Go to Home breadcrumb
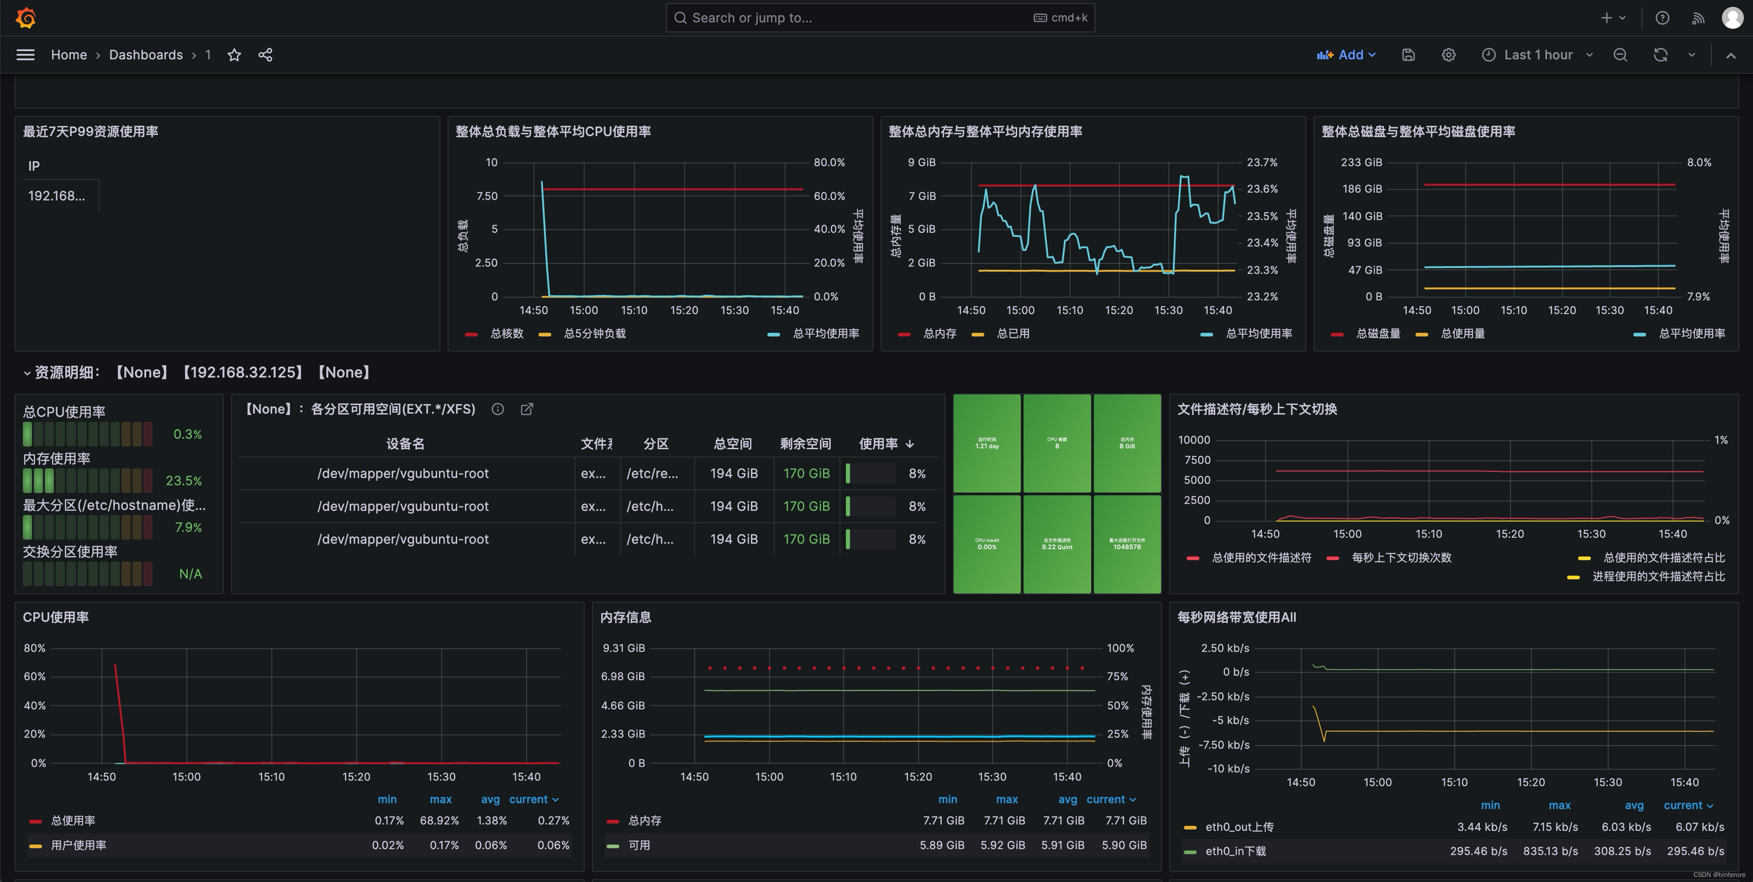 tap(69, 55)
